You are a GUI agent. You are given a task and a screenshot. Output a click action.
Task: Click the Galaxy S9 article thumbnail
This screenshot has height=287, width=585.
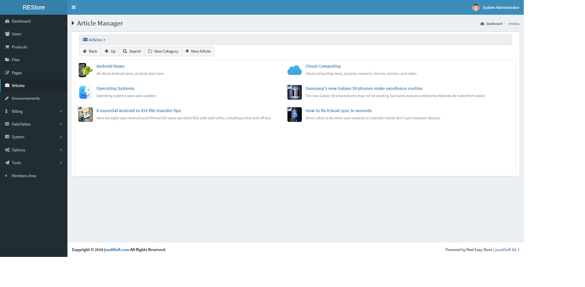pyautogui.click(x=294, y=92)
